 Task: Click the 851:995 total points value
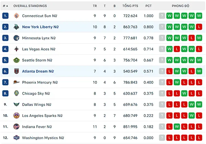tap(130, 127)
